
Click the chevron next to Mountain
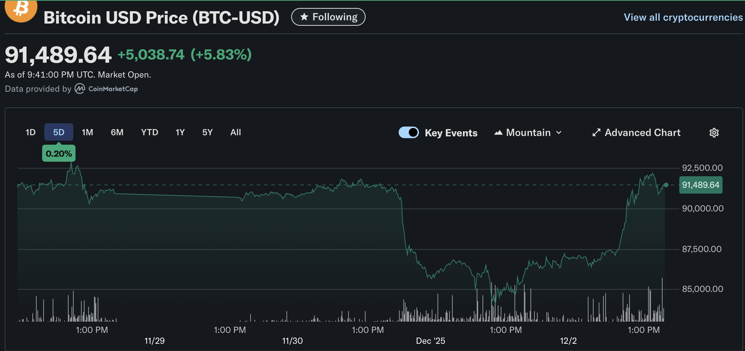559,133
